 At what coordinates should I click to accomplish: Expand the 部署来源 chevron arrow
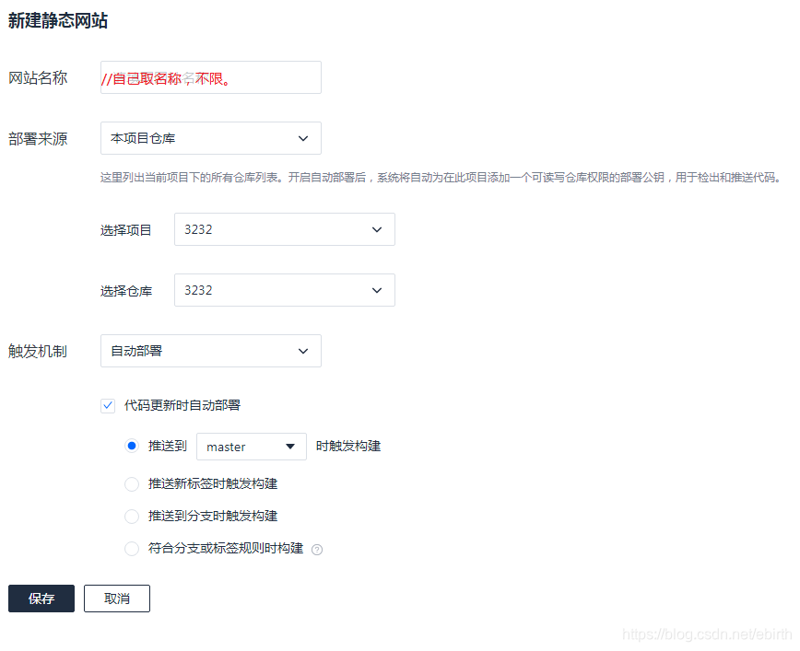tap(304, 138)
